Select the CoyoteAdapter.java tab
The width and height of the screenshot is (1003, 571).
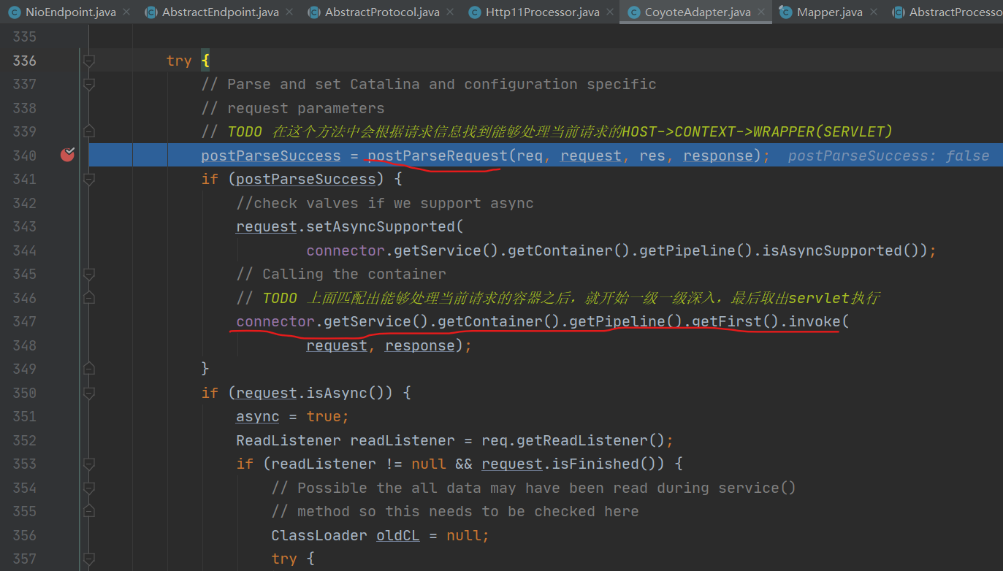(695, 12)
